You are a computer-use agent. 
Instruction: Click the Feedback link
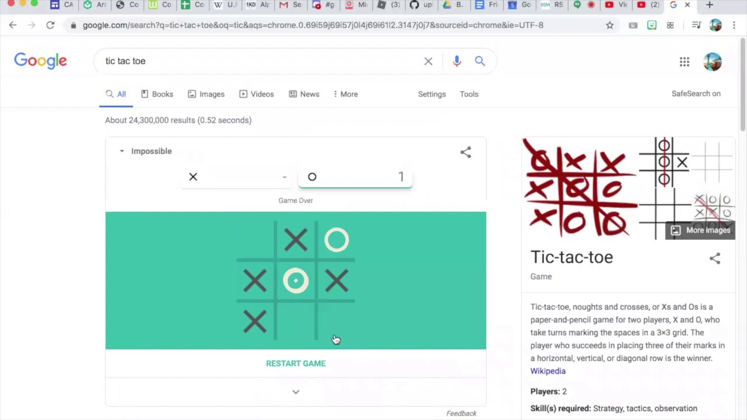point(462,413)
